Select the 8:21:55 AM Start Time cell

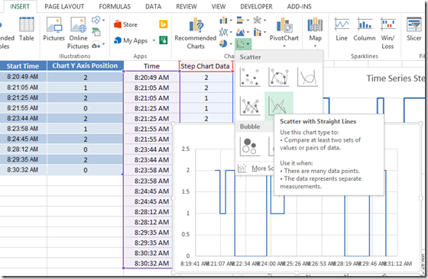click(23, 108)
